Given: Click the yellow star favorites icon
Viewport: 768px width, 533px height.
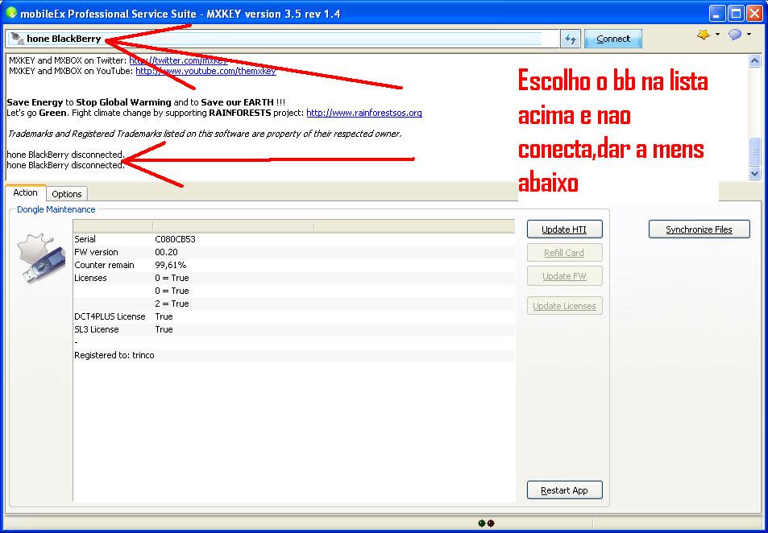Looking at the screenshot, I should point(704,35).
